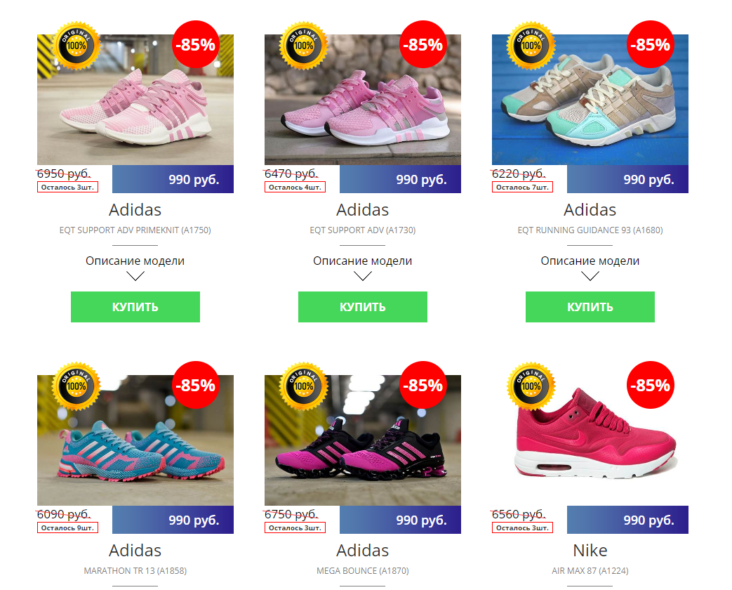Click the 990 руб. price banner on Marathon TR 13
This screenshot has width=732, height=590.
coord(173,520)
